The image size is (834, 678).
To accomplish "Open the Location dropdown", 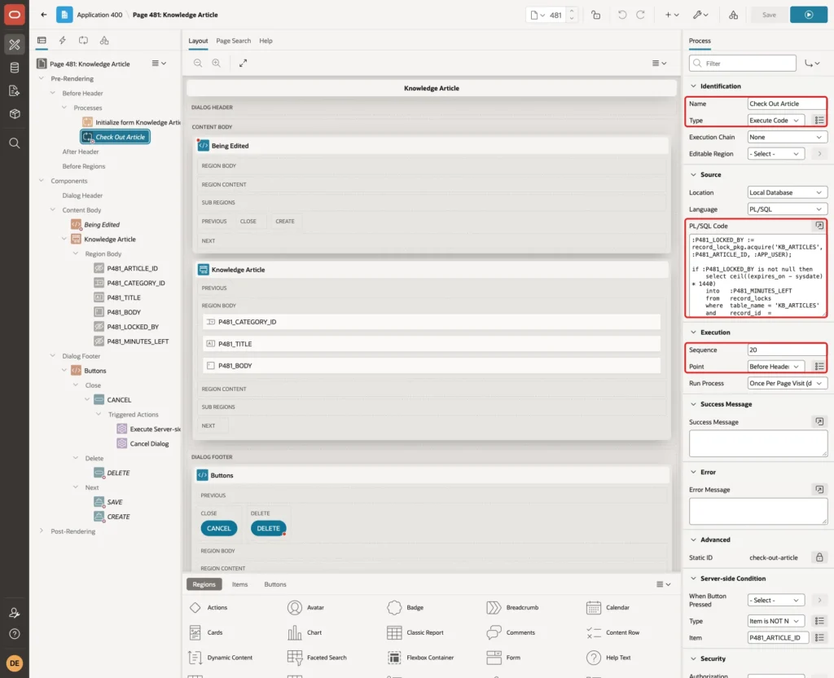I will click(788, 192).
